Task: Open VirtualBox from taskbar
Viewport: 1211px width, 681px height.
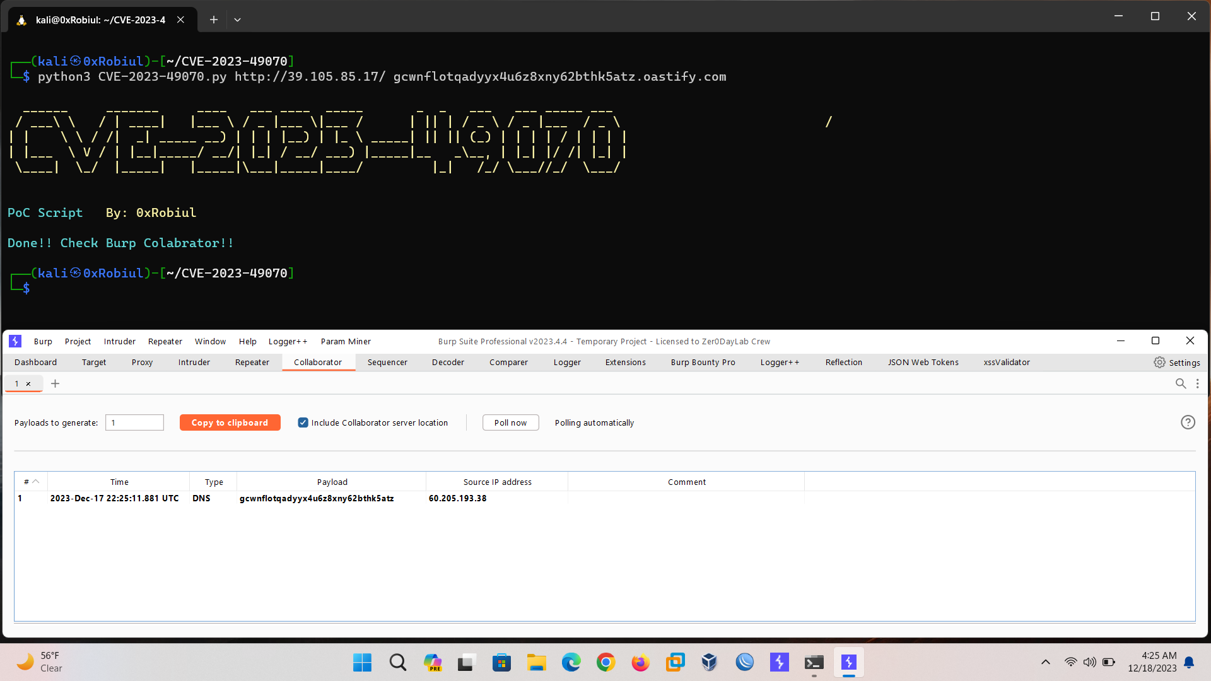Action: (710, 662)
